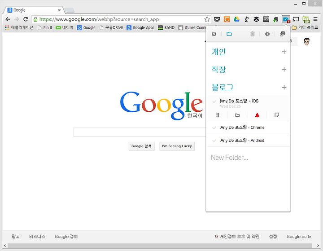323x251 pixels.
Task: Mark Any.Do 포스팅 - Android as done
Action: click(x=214, y=141)
